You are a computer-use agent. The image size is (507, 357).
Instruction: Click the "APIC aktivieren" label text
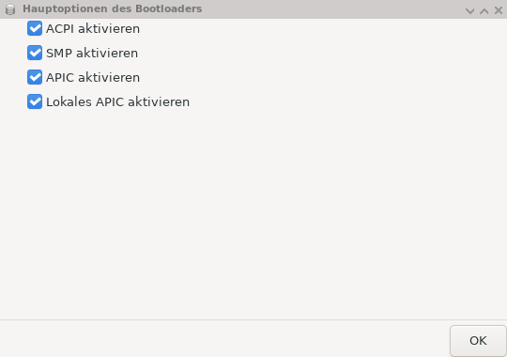(93, 78)
